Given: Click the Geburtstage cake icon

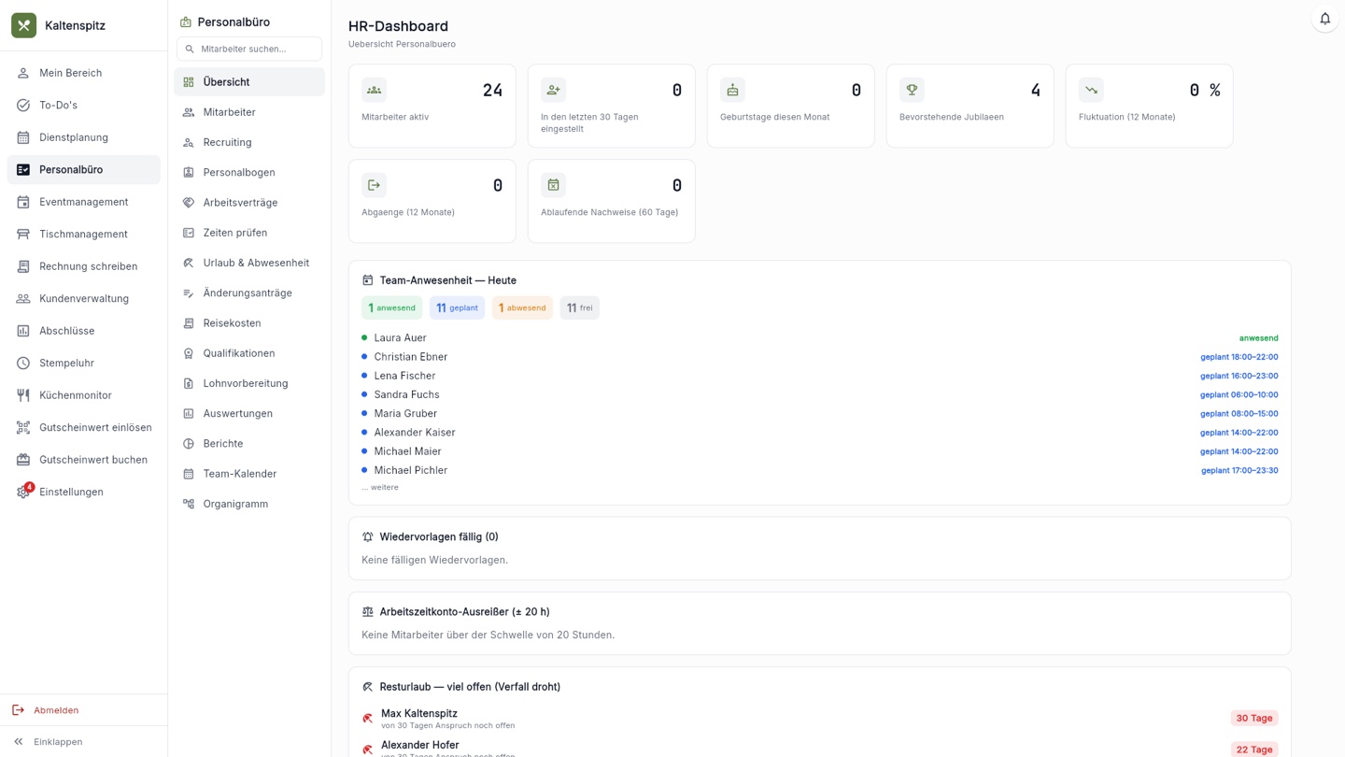Looking at the screenshot, I should point(732,90).
